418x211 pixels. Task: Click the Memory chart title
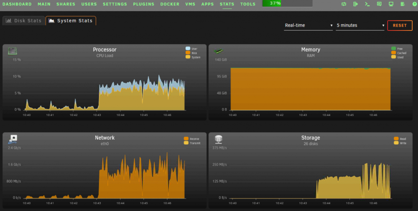click(311, 50)
